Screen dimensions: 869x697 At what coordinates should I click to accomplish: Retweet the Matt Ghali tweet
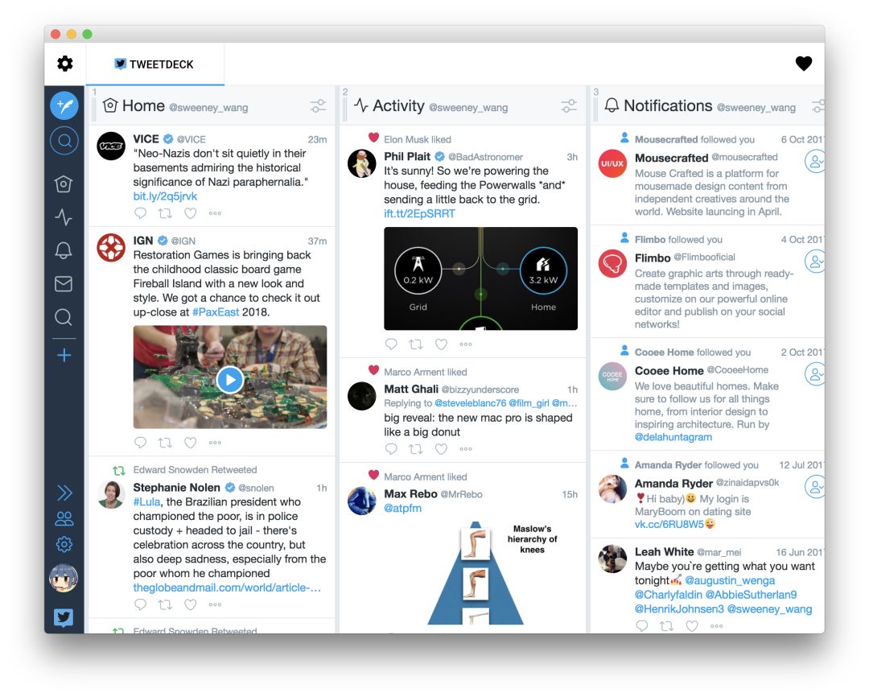click(x=416, y=449)
